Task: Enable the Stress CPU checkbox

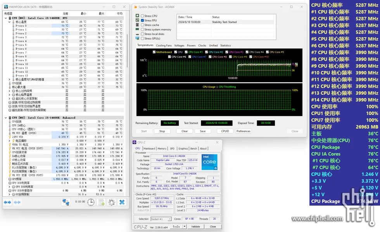Action: (x=143, y=16)
